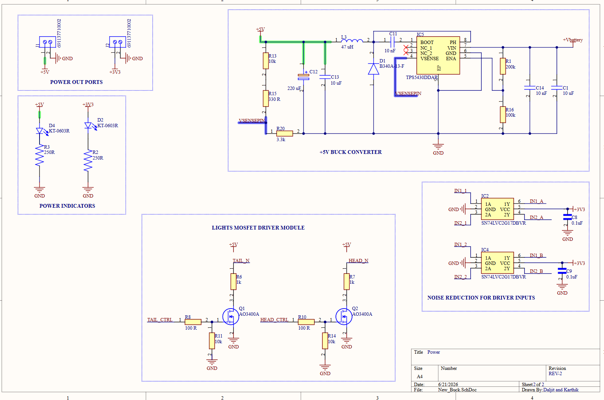Click the 'IN1_2' net label
This screenshot has height=400, width=604.
(x=461, y=245)
